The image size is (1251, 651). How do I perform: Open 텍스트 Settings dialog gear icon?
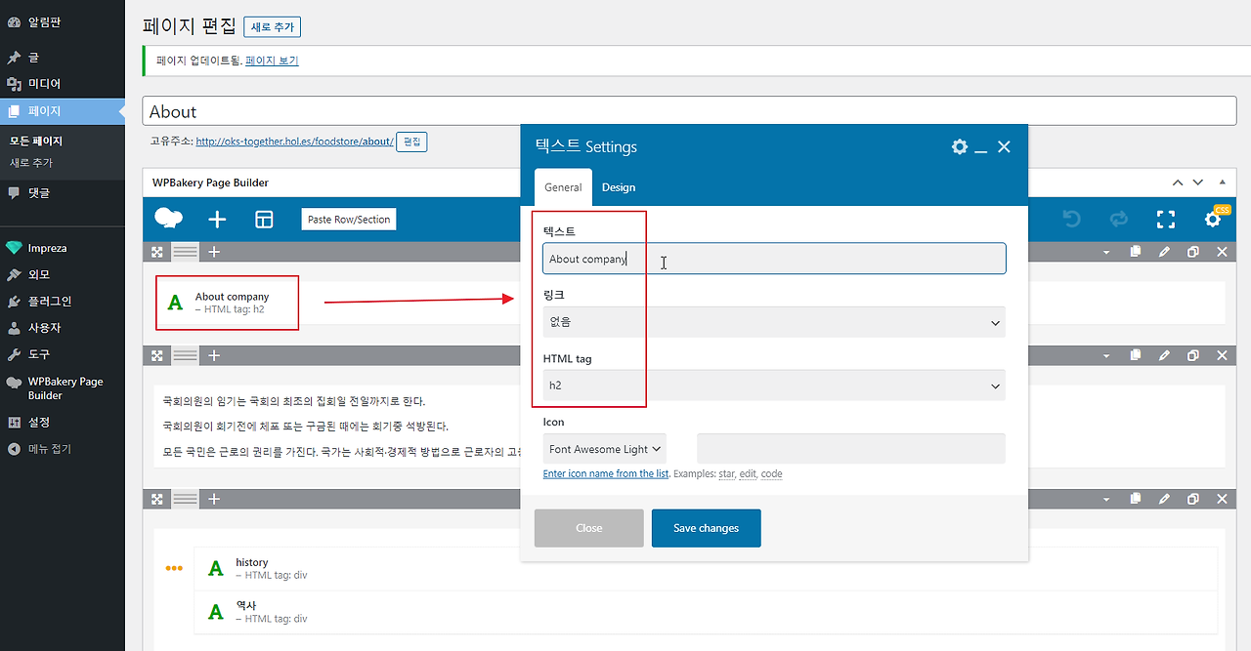[960, 146]
